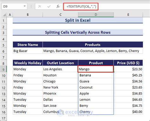150x121 pixels.
Task: Click the '$23.65' price cell
Action: click(128, 87)
